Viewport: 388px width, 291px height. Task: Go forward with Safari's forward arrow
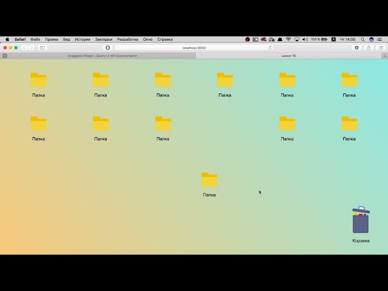click(x=32, y=48)
